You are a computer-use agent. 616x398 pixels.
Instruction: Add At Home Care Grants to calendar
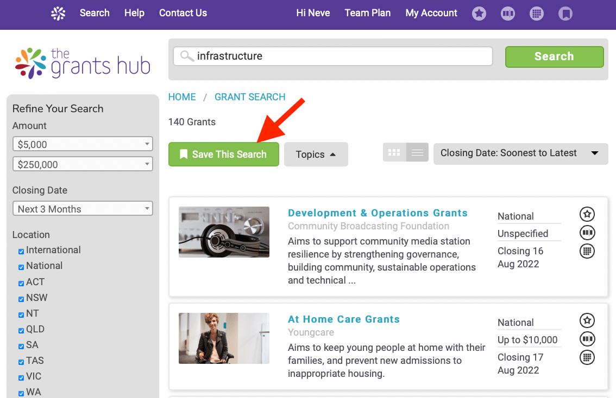[587, 357]
